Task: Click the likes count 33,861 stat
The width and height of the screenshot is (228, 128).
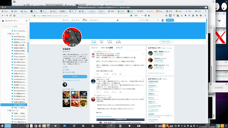Action: (118, 42)
